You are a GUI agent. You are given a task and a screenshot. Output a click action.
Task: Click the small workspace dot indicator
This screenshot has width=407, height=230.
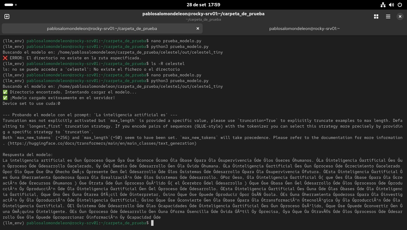pyautogui.click(x=16, y=5)
